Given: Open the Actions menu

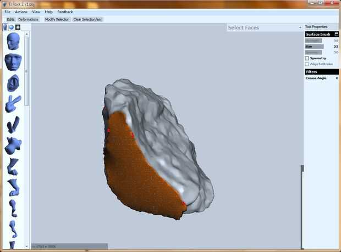Looking at the screenshot, I should [x=21, y=12].
